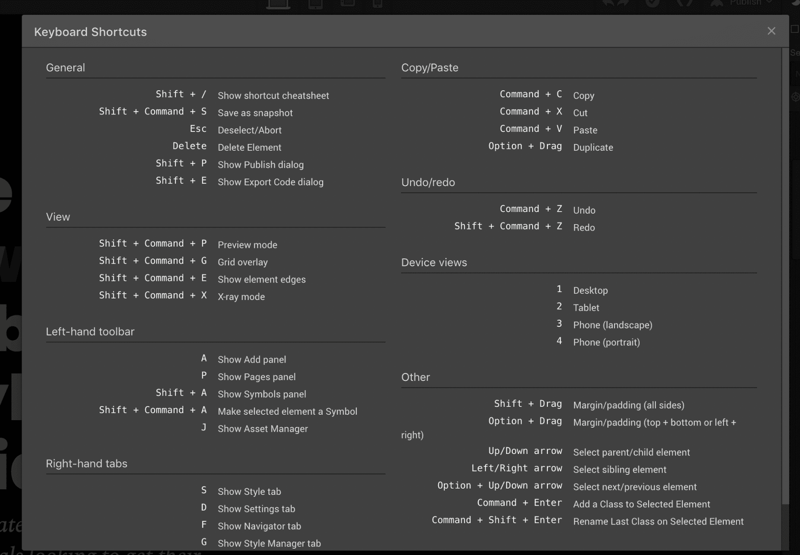Select the tablet device view icon
This screenshot has height=555, width=800.
(315, 4)
